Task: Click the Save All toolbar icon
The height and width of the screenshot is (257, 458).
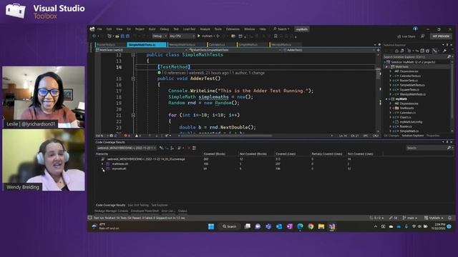Action: pyautogui.click(x=127, y=36)
